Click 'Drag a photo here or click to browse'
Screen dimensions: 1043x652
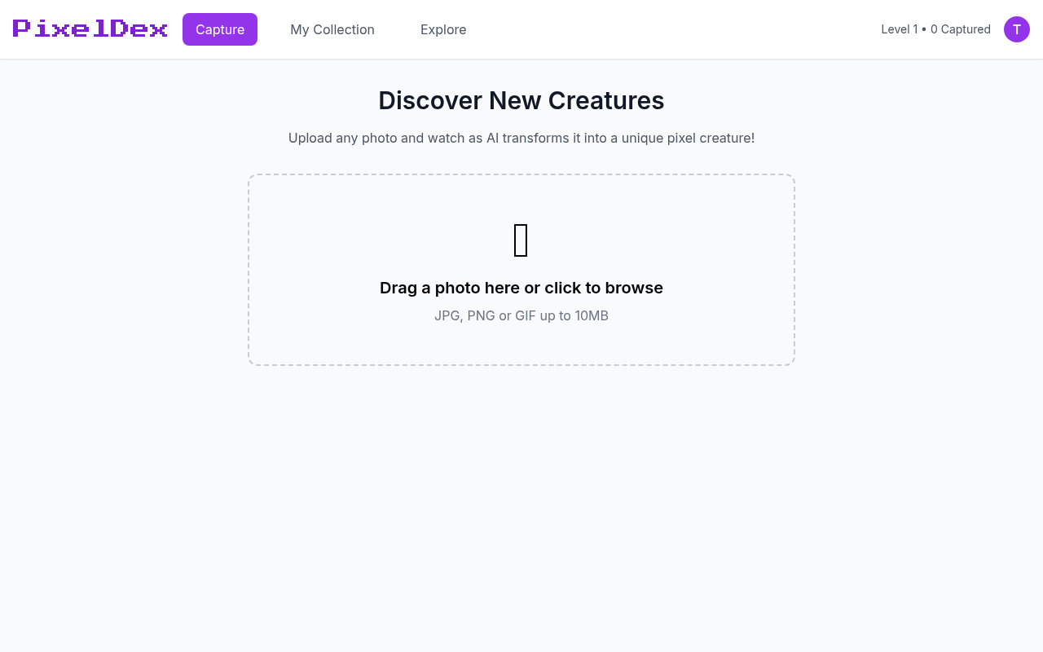[x=521, y=288]
